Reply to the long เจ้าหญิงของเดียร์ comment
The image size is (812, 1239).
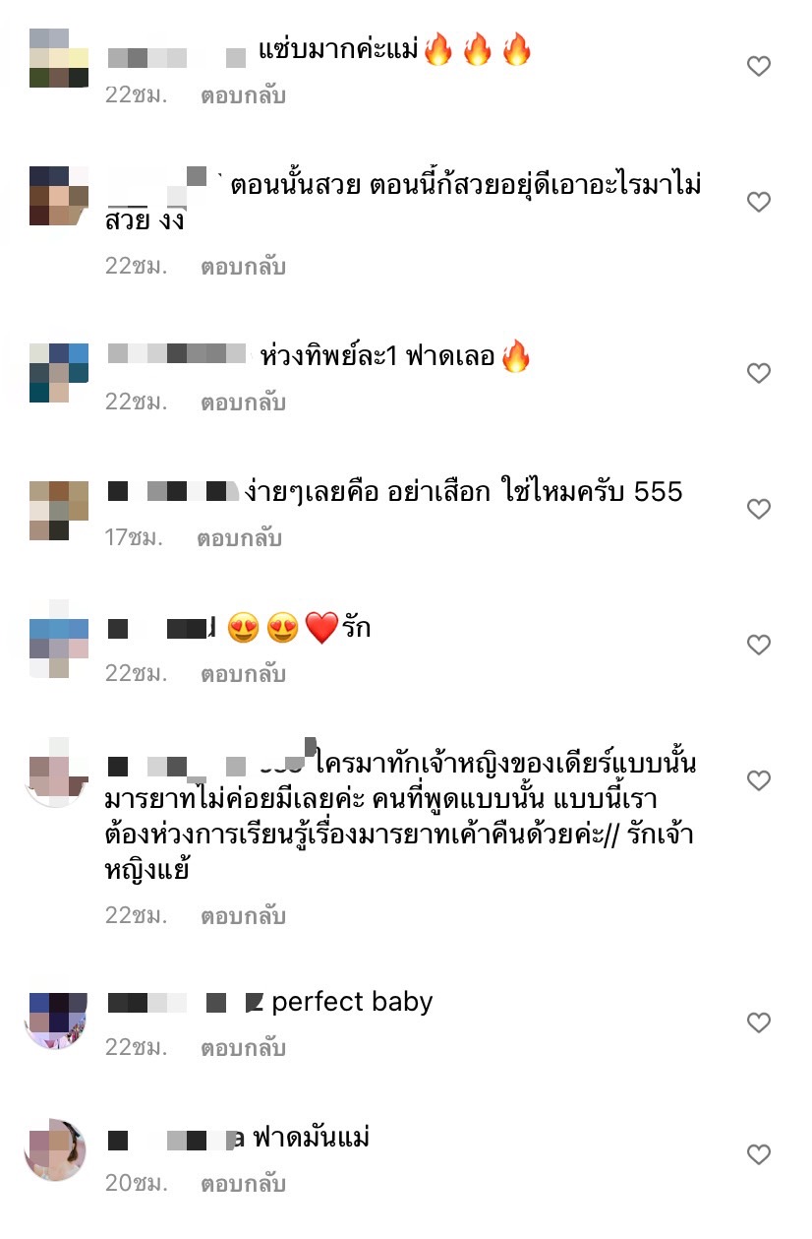pos(243,916)
